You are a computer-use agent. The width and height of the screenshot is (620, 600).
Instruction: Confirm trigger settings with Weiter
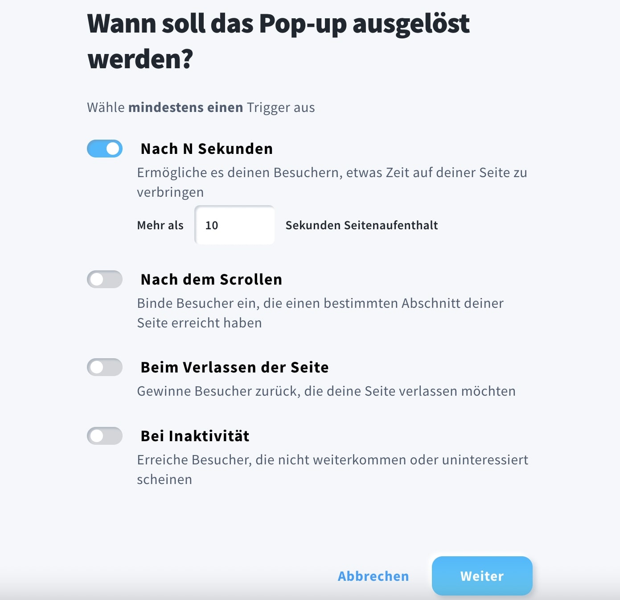point(482,576)
